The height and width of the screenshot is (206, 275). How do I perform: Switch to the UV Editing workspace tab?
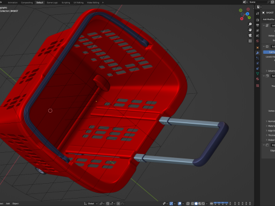coord(78,2)
